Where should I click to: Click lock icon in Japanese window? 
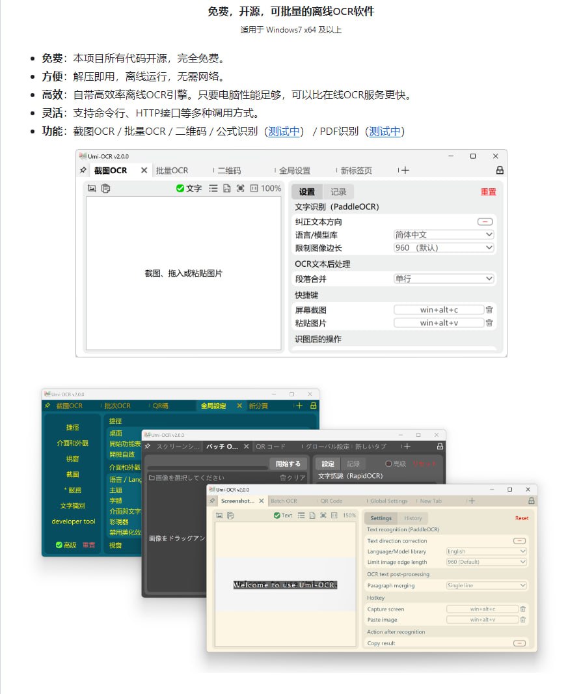pyautogui.click(x=440, y=446)
